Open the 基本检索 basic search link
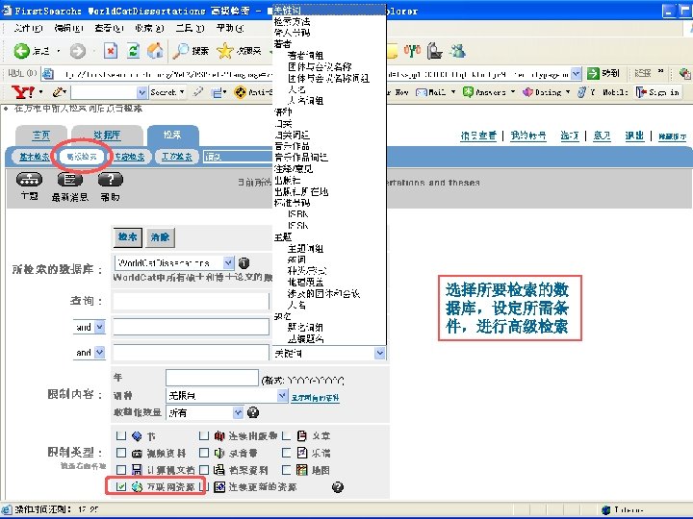Screen dimensions: 693x519 tap(34, 157)
